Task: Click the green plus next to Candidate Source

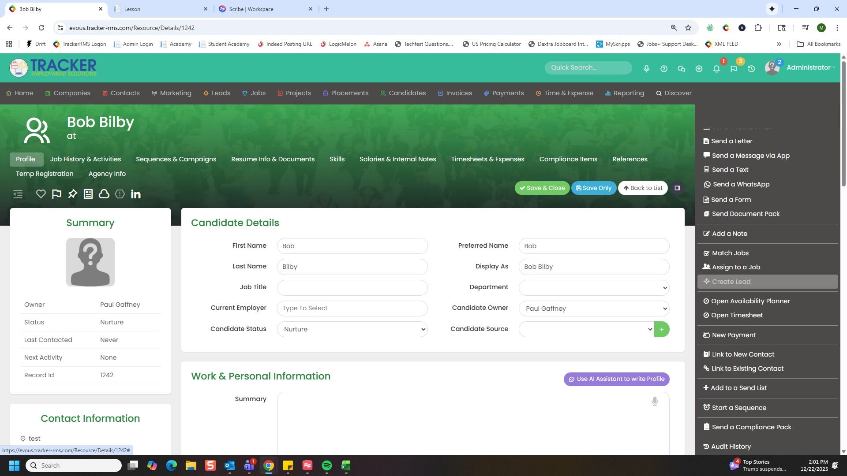Action: (x=661, y=329)
